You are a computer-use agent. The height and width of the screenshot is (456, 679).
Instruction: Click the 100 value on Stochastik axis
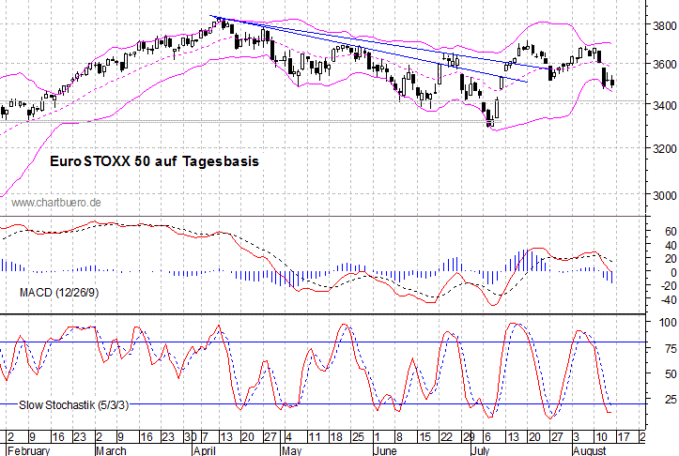tap(668, 323)
